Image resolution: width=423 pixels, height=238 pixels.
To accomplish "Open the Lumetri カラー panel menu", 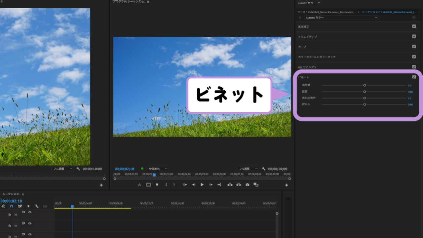I will point(319,3).
